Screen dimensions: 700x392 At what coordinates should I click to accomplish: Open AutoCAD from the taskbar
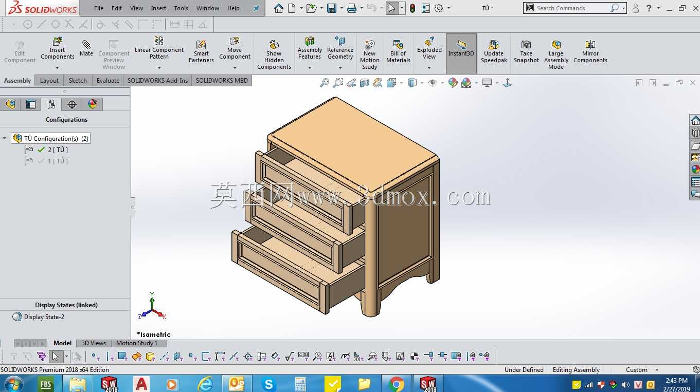point(141,384)
